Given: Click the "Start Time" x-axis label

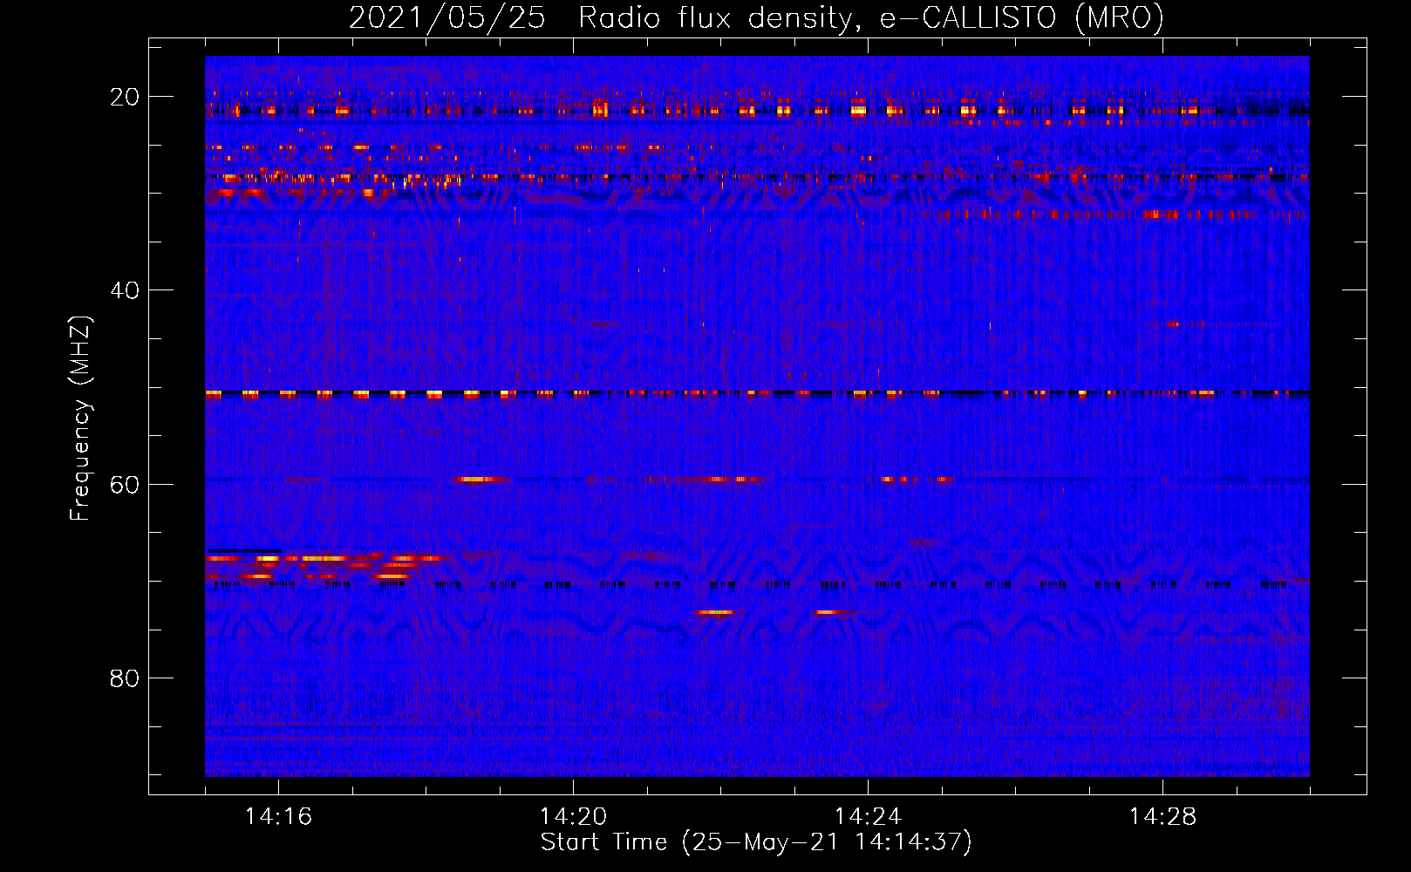Looking at the screenshot, I should tap(755, 842).
